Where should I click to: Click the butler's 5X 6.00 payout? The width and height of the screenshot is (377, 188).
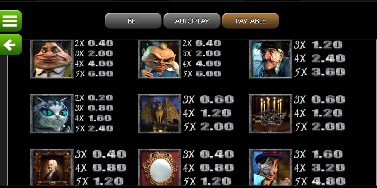pyautogui.click(x=94, y=74)
